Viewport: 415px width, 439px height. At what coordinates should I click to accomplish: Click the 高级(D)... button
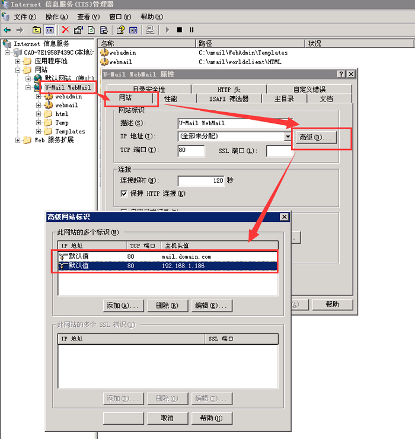pyautogui.click(x=315, y=137)
